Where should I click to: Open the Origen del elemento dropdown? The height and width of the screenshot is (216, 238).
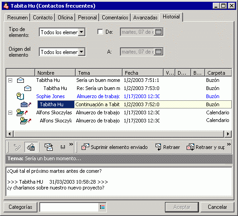pyautogui.click(x=82, y=52)
